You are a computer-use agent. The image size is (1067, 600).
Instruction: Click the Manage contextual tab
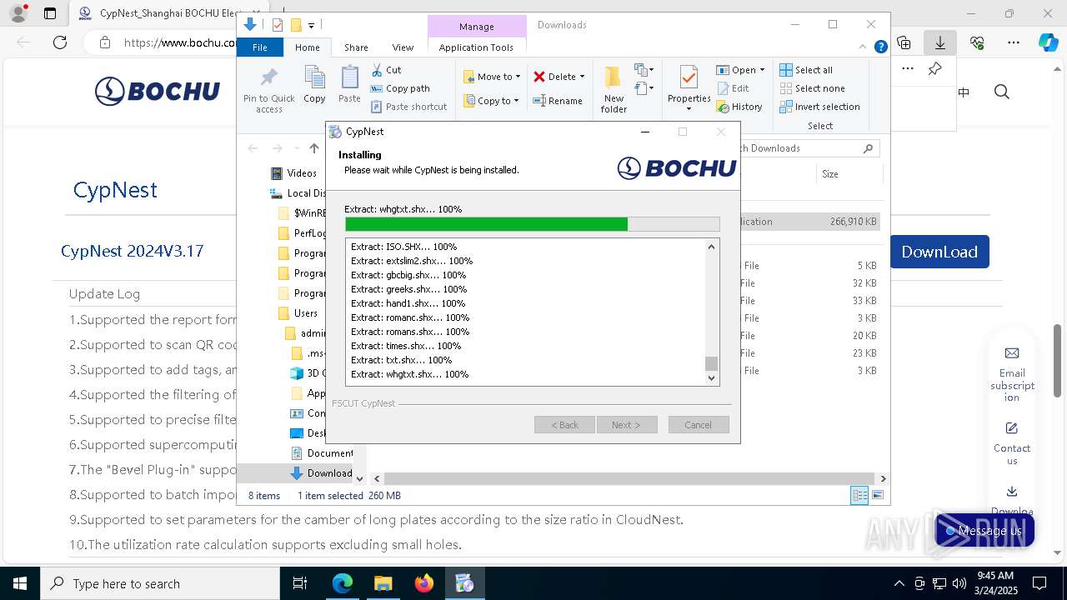[x=477, y=27]
